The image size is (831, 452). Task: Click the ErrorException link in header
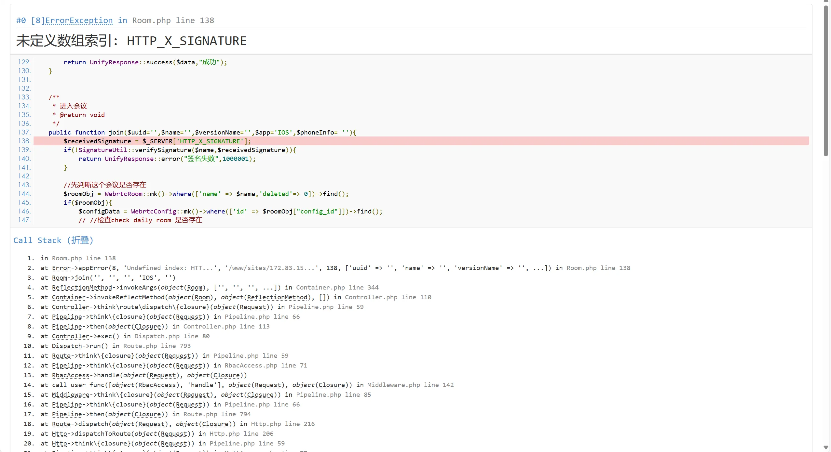tap(79, 20)
